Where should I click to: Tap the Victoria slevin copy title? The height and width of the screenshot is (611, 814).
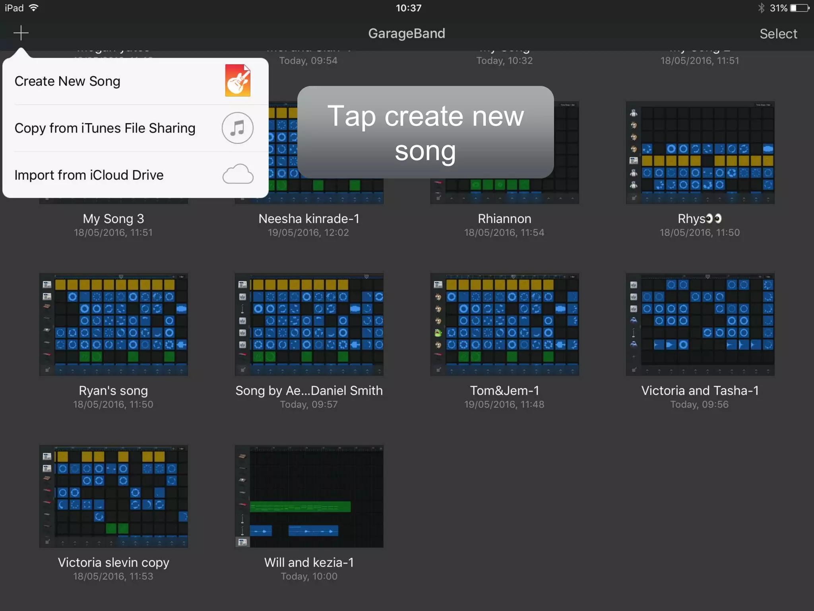(x=113, y=562)
